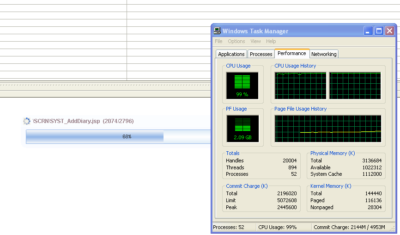Select the Performance tab
This screenshot has width=400, height=235.
tap(291, 53)
